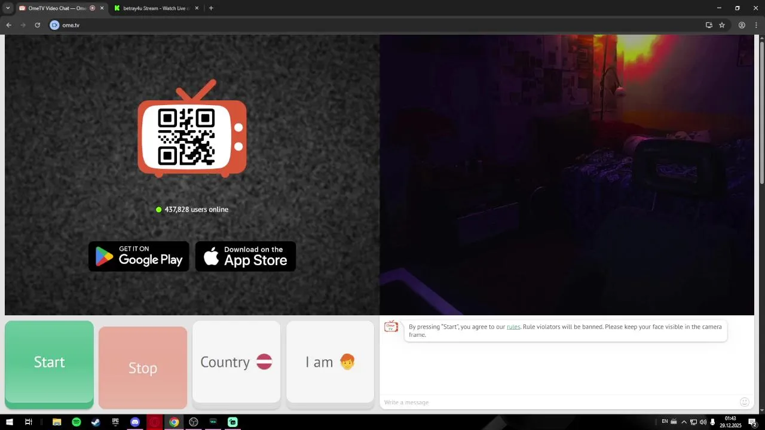The height and width of the screenshot is (430, 765).
Task: Click the Download on the App Store badge
Action: coord(246,256)
